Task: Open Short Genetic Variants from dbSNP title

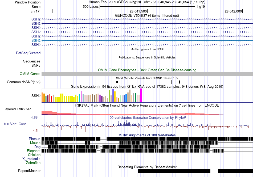Action: (x=147, y=78)
